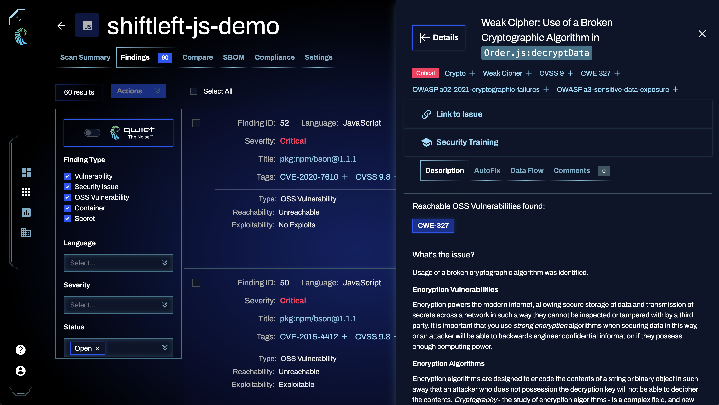This screenshot has width=719, height=405.
Task: Click plus beside OWASP a3-sensitive-data-exposure
Action: [x=676, y=89]
